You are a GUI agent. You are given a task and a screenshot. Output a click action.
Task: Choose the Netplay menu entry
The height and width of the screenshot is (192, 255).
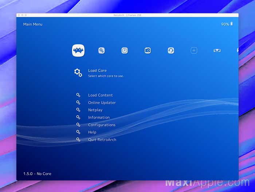tap(95, 110)
